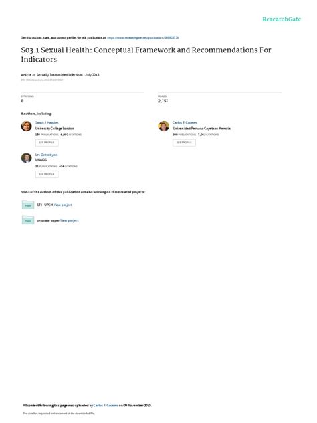Click SEE PROFILE under Universidad Peruana Cayetano Heredia

[x=184, y=143]
